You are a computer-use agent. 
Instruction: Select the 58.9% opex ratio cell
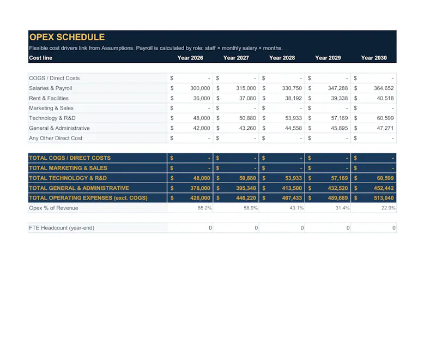tap(236, 208)
